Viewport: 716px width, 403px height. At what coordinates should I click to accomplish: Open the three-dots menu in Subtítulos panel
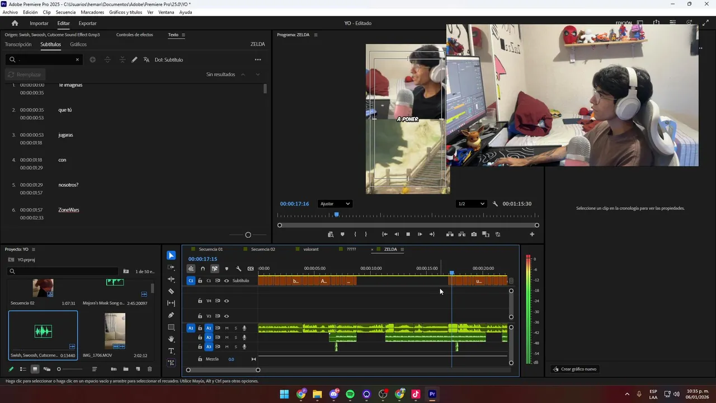tap(258, 60)
